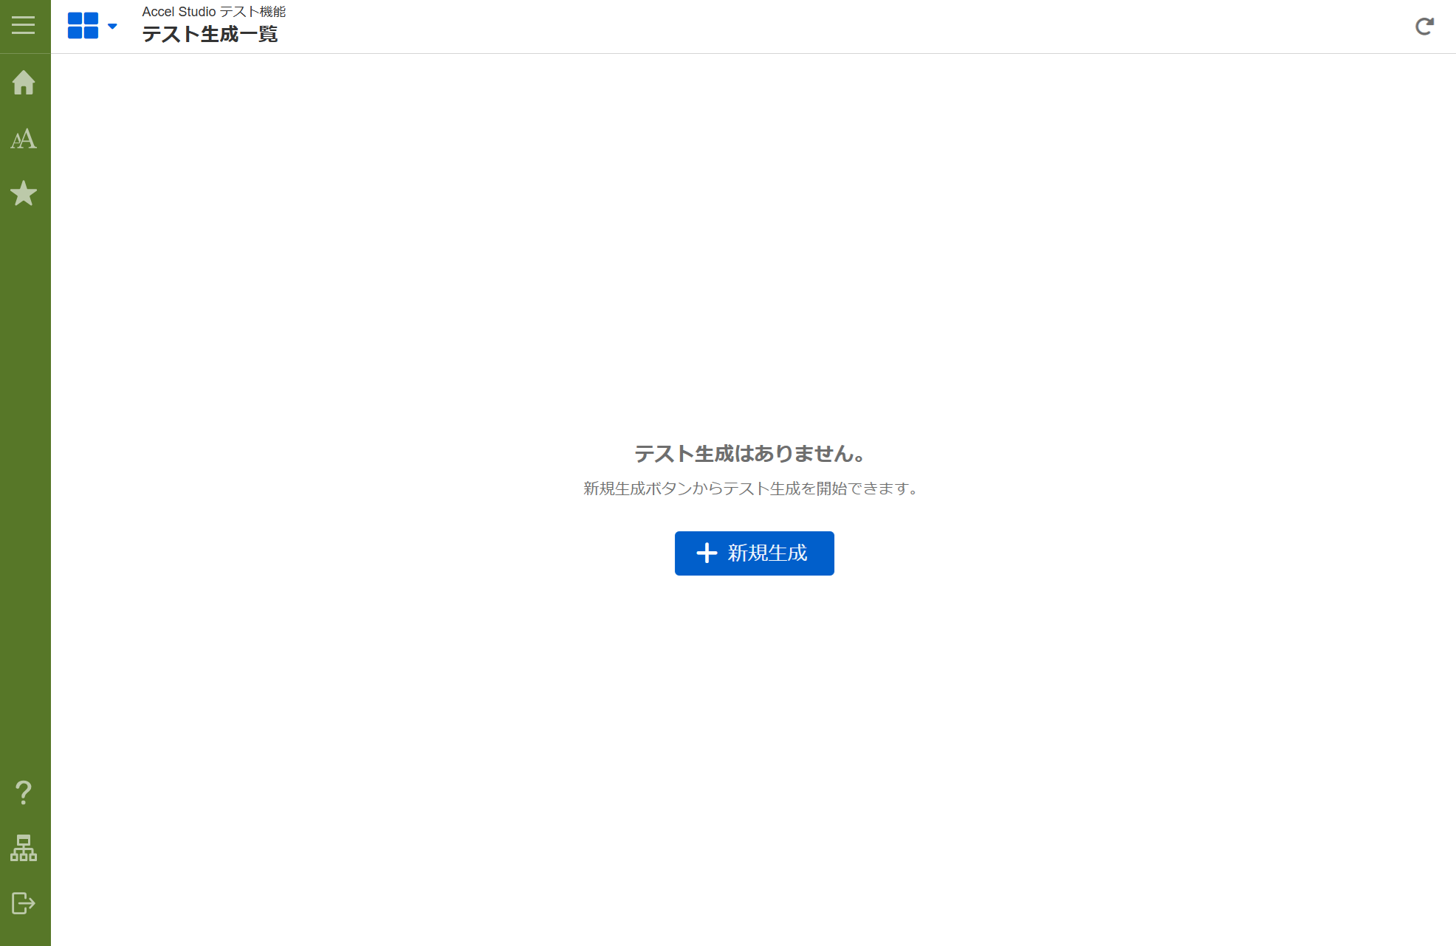Viewport: 1456px width, 946px height.
Task: Open the AA font size setting
Action: point(24,139)
